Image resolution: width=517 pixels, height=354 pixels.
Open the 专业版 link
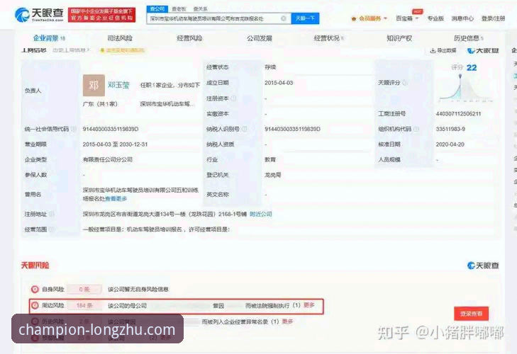(435, 18)
